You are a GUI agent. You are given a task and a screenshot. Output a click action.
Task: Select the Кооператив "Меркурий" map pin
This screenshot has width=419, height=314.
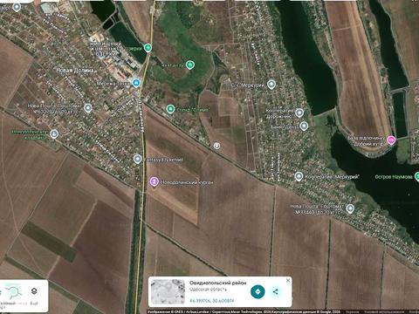click(299, 176)
